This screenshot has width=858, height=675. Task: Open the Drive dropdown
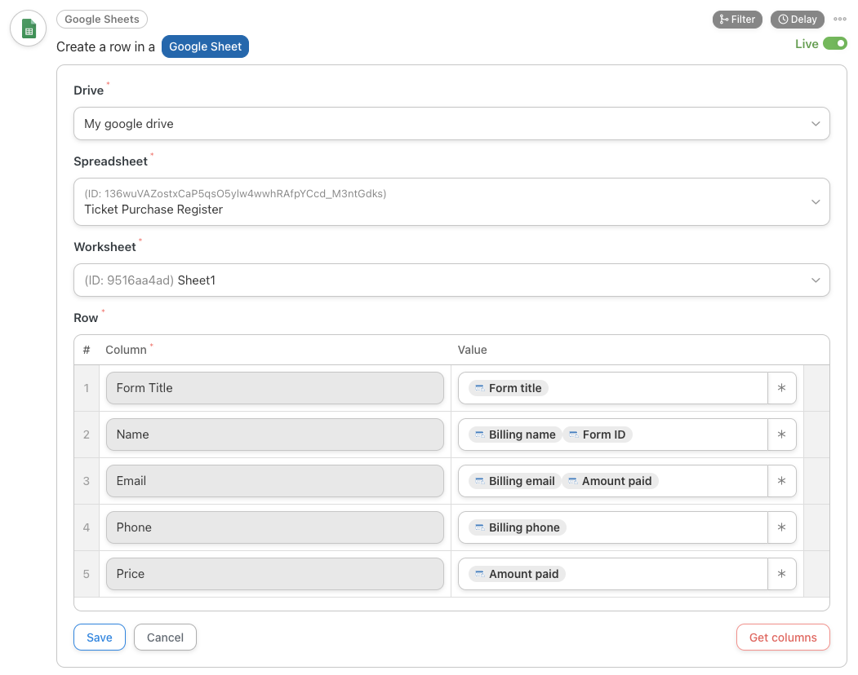[x=451, y=124]
